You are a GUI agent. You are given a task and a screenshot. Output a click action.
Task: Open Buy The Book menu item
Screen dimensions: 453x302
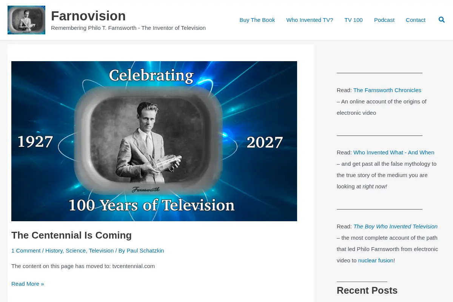[257, 20]
